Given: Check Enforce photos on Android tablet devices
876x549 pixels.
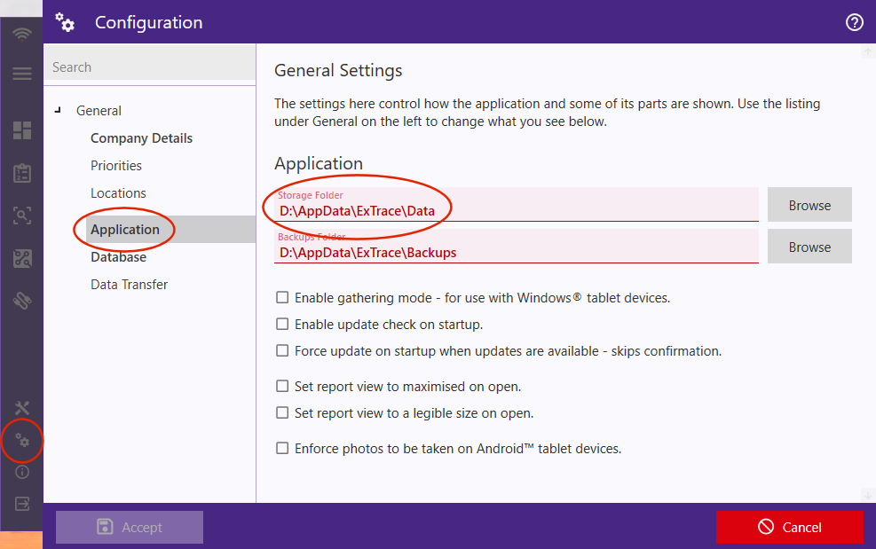Looking at the screenshot, I should coord(282,449).
